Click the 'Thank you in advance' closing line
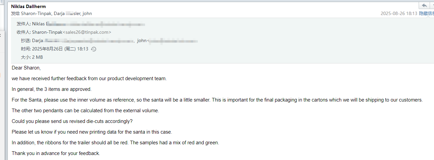 tap(56, 153)
